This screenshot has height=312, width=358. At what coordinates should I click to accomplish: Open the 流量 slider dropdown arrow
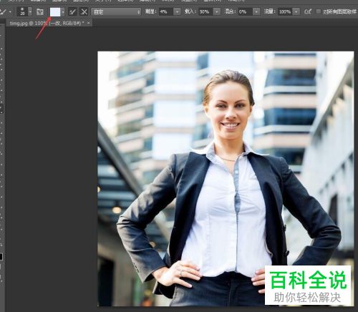pos(296,11)
